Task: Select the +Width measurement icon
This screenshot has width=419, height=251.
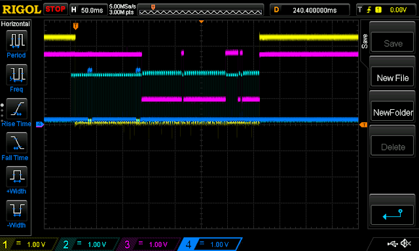Action: point(16,176)
